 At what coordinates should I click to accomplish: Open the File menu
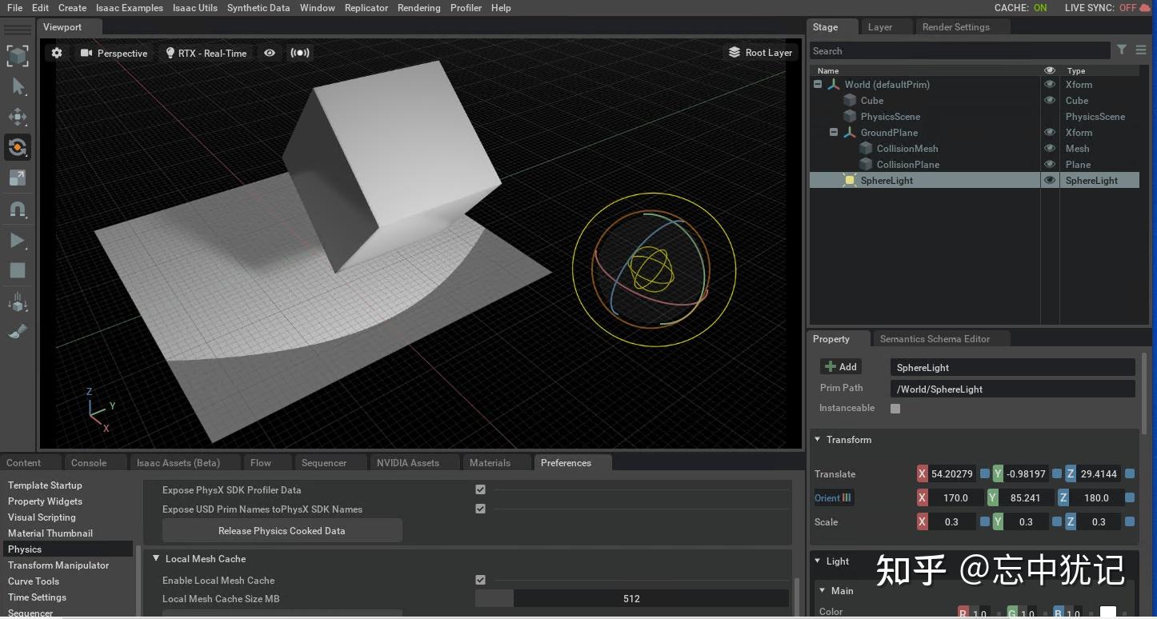[x=14, y=8]
